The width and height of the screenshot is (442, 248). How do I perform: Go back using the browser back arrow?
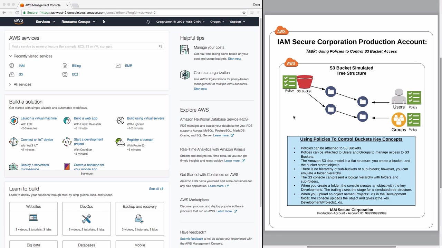(x=4, y=12)
